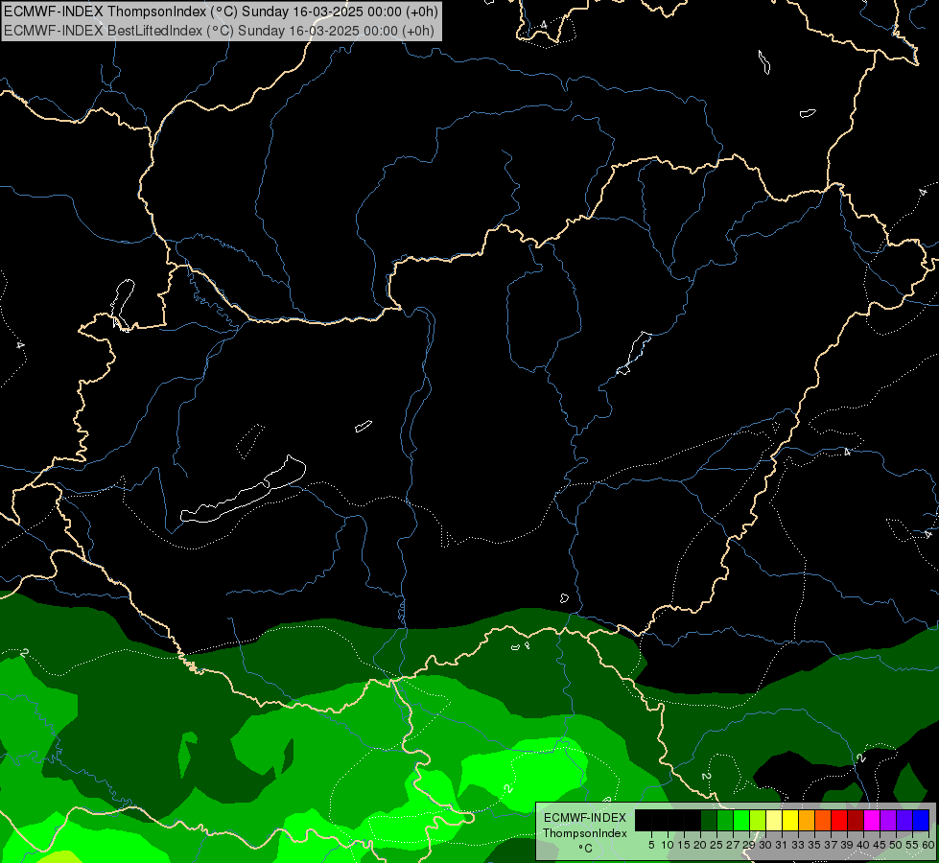Image resolution: width=939 pixels, height=863 pixels.
Task: Click legend scale value 25
Action: point(716,845)
